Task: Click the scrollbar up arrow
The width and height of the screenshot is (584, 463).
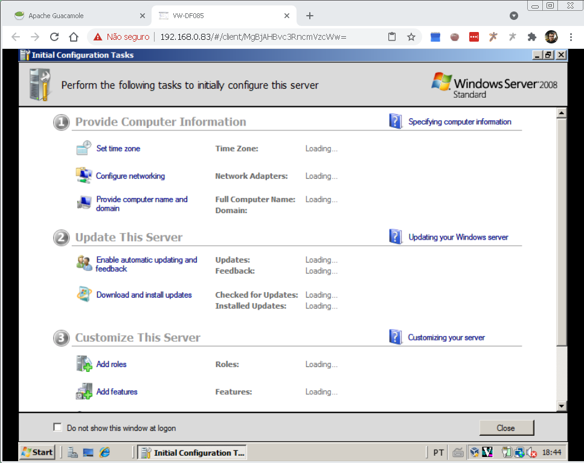Action: [x=561, y=113]
